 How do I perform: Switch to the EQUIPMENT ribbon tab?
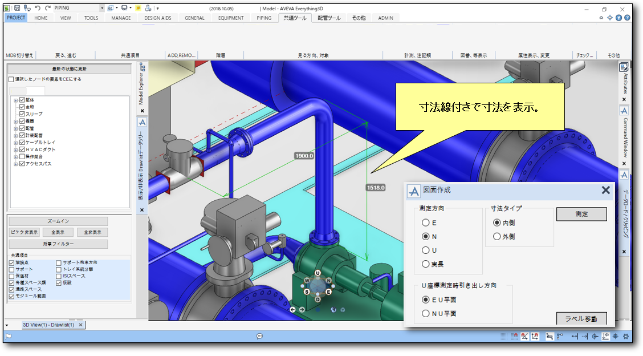click(230, 18)
